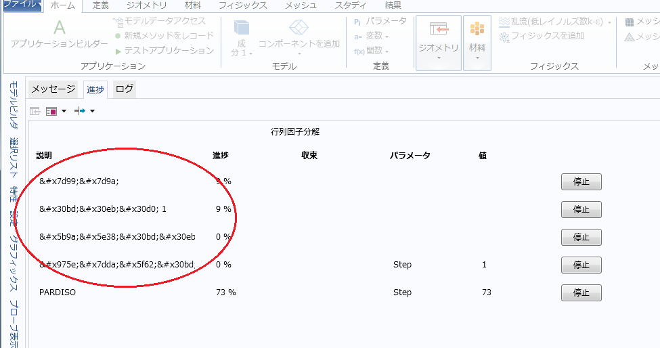Viewport: 660px width, 348px height.
Task: Click the Materials (材料) ribbon button icon
Action: tap(477, 29)
